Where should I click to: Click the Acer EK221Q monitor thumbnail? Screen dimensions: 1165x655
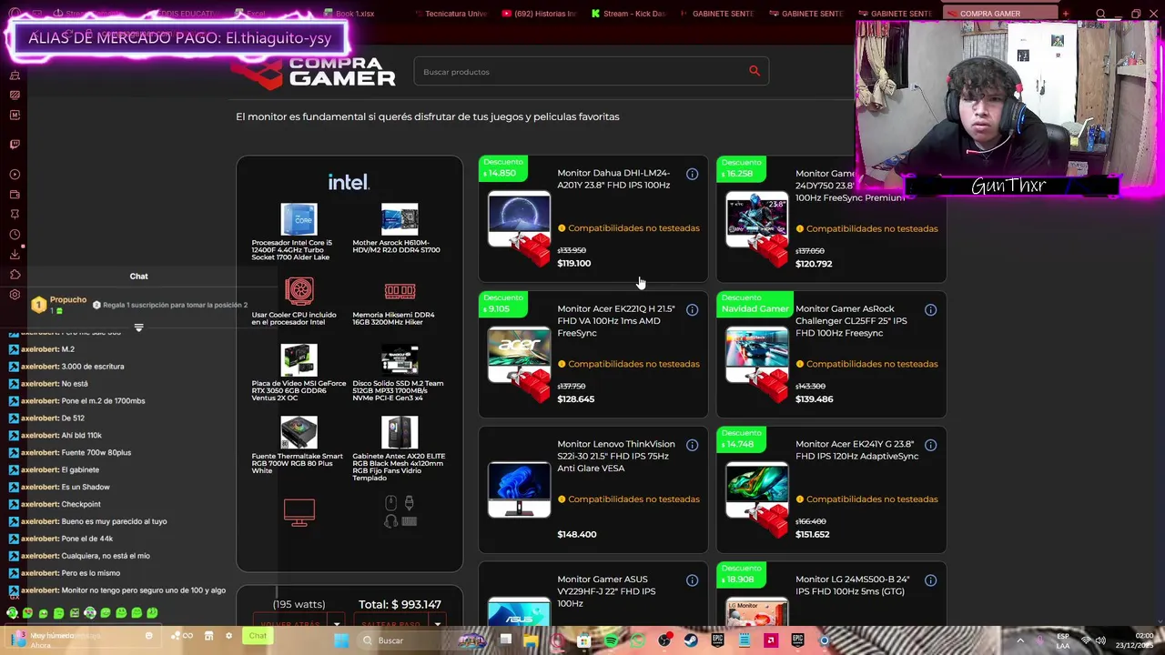pyautogui.click(x=519, y=355)
